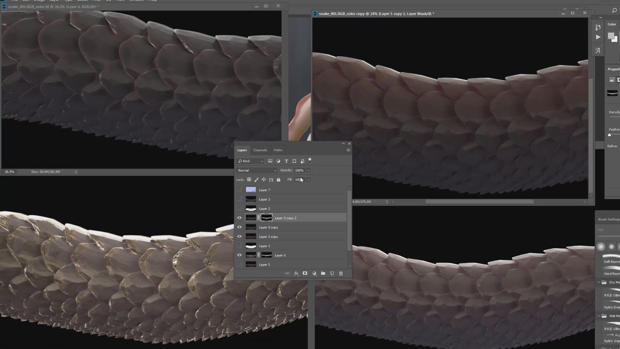This screenshot has height=349, width=620.
Task: Click the lock image pixels brush icon
Action: click(x=256, y=180)
